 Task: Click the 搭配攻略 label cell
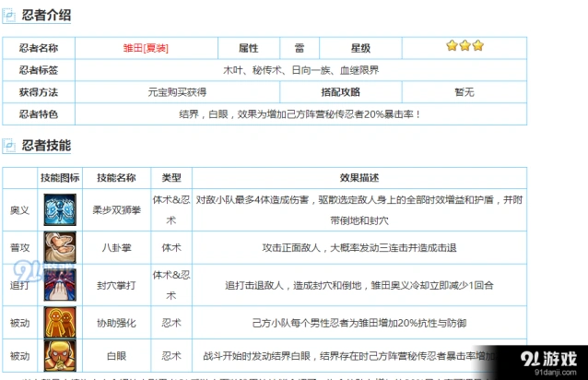pos(340,92)
